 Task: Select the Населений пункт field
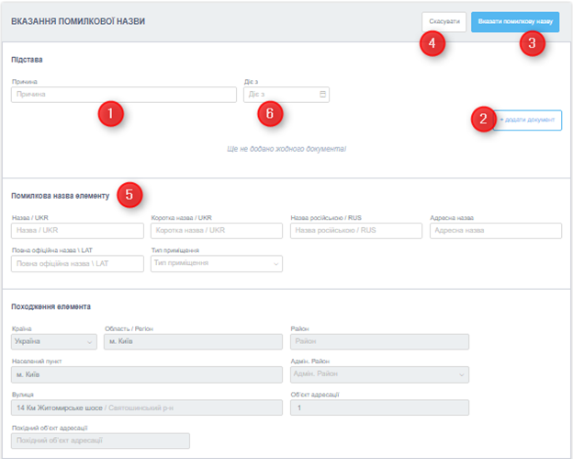[146, 374]
